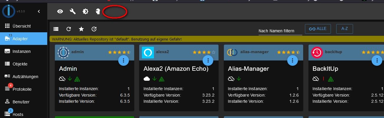The image size is (384, 118).
Task: Click the backitup adapter icon
Action: point(317,52)
